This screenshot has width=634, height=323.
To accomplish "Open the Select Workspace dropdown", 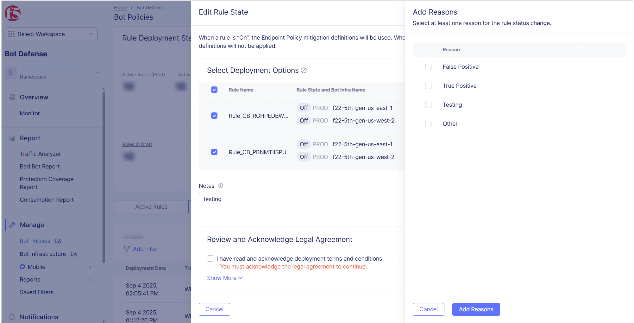I will (51, 34).
